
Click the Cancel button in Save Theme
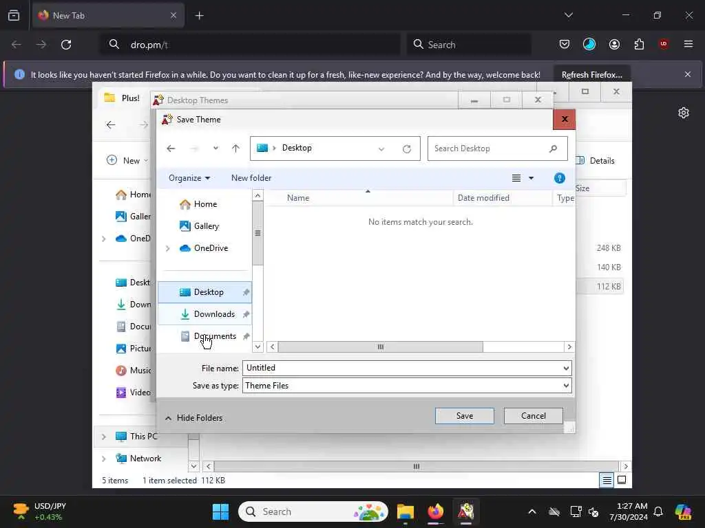click(x=534, y=416)
